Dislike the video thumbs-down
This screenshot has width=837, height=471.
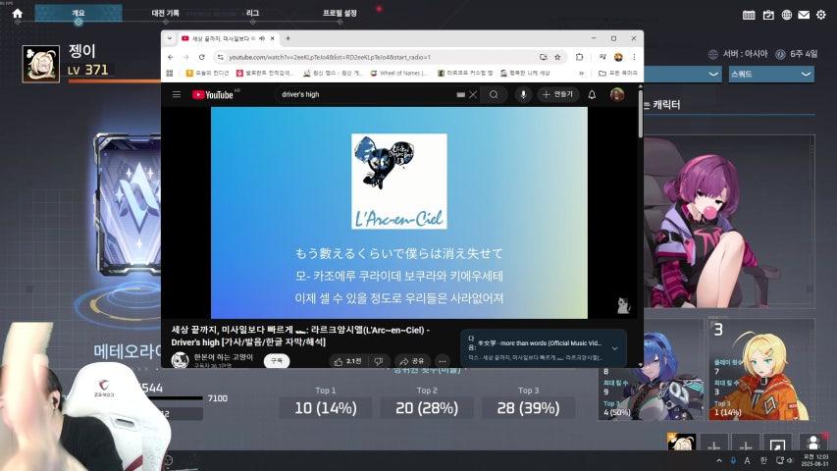(x=379, y=361)
